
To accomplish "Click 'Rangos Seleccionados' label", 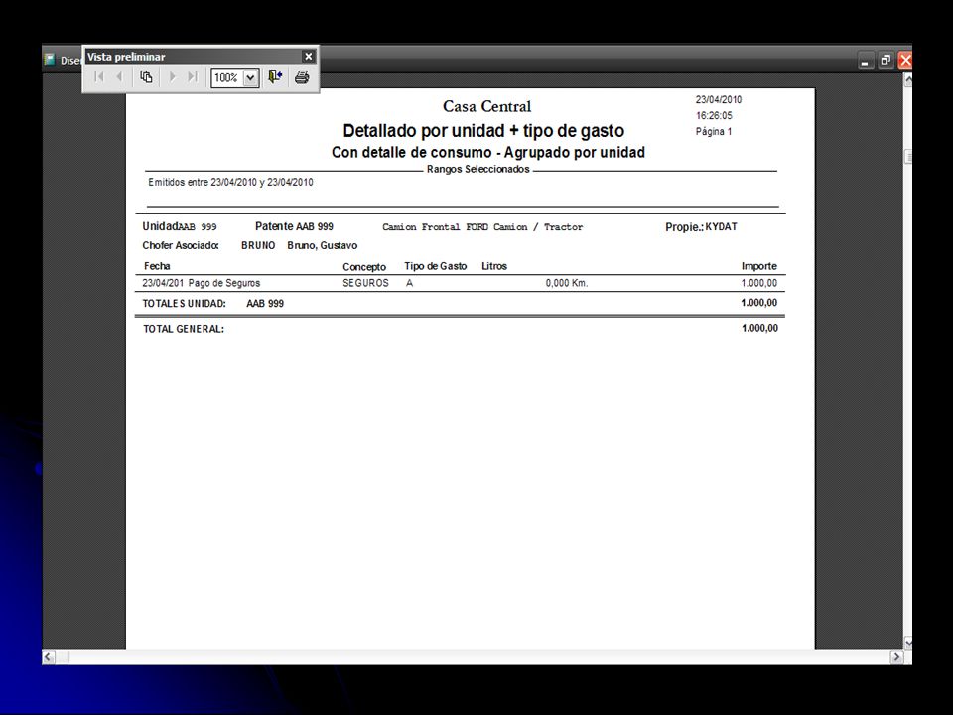I will [x=477, y=169].
